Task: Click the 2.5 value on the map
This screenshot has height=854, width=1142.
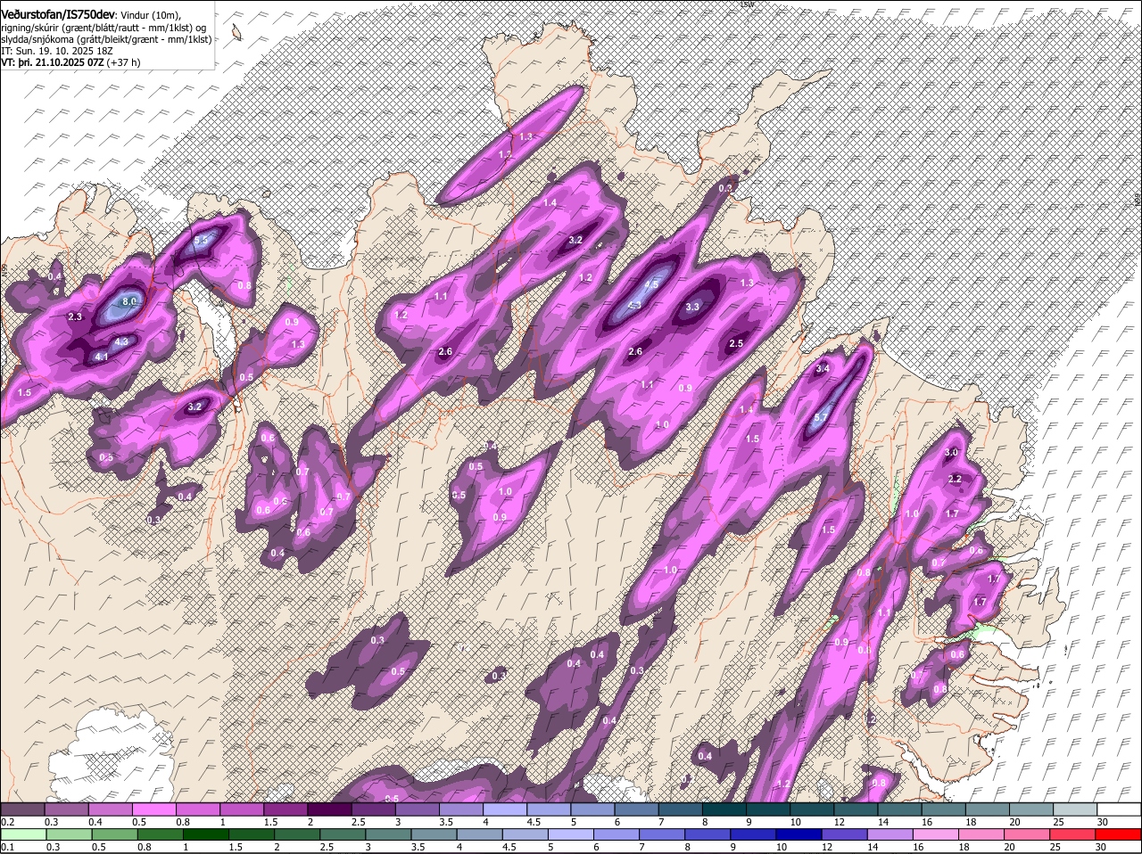Action: [x=736, y=343]
